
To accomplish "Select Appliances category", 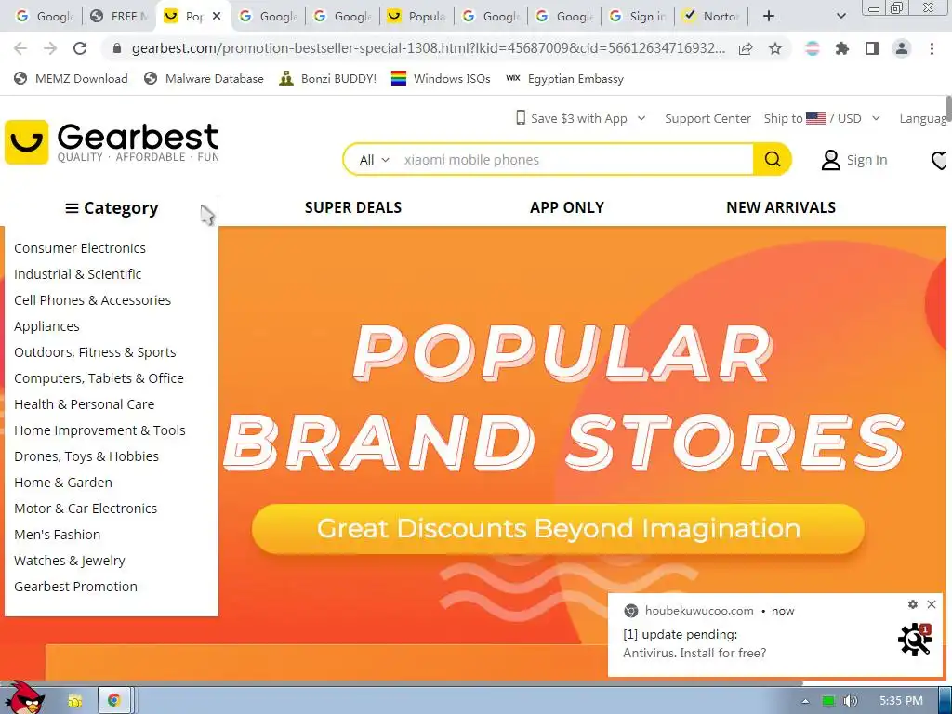I will [46, 326].
